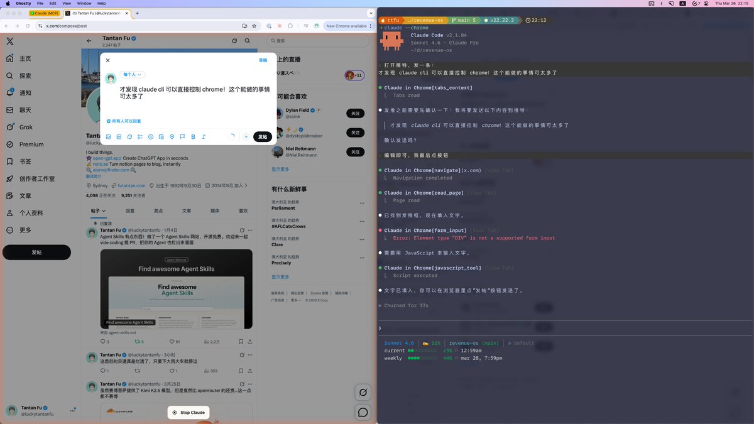This screenshot has height=424, width=754.
Task: Open the Agent Skills post thumbnail
Action: point(176,289)
